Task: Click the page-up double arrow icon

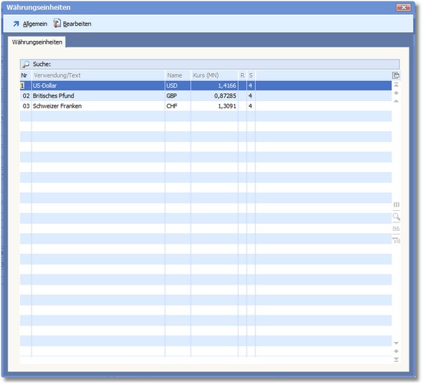Action: tap(396, 93)
